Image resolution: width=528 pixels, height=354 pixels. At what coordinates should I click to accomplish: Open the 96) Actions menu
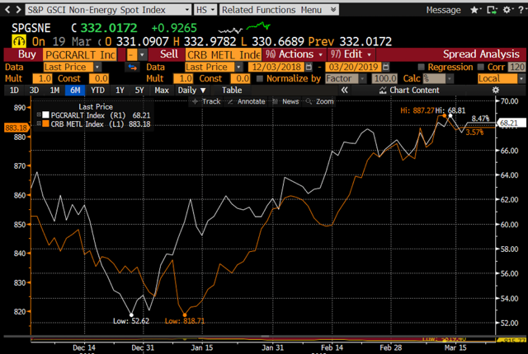(x=294, y=54)
